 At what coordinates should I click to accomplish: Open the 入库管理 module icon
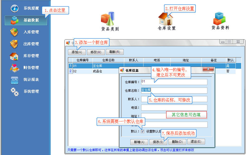[14, 32]
